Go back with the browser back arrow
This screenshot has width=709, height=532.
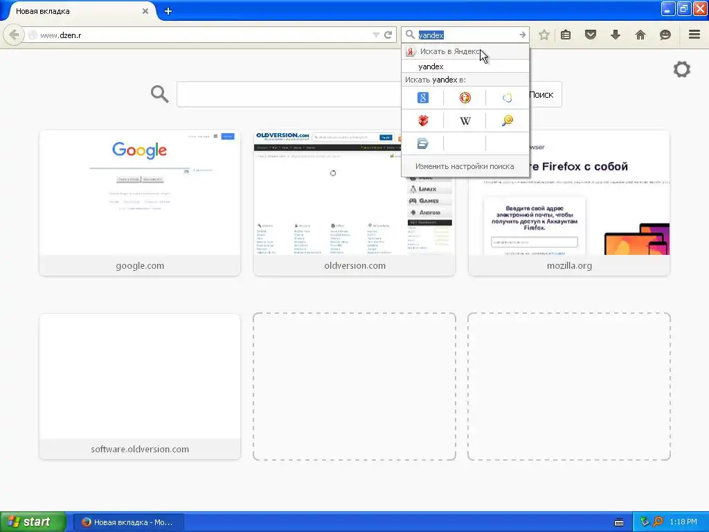click(14, 35)
